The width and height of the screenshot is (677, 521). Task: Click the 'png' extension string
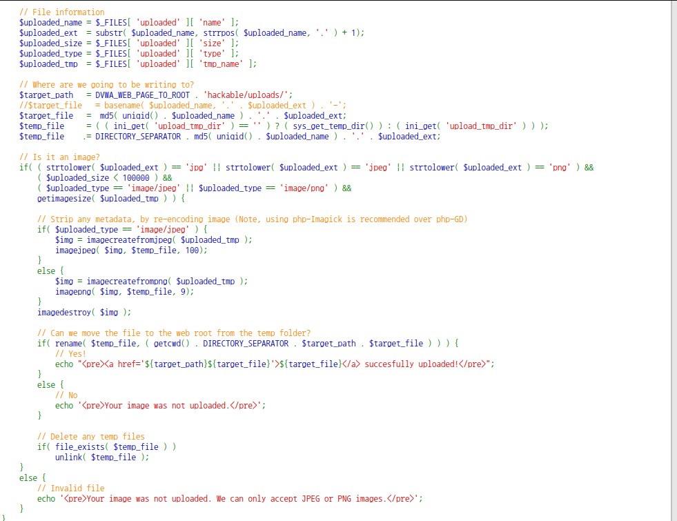pos(560,168)
